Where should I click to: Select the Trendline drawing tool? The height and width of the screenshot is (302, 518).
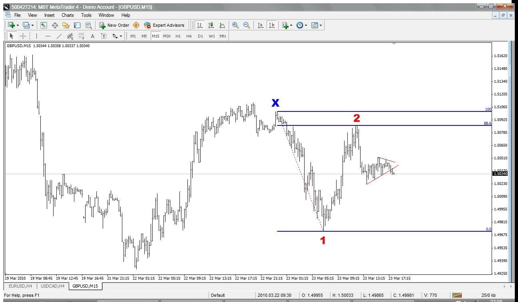point(59,36)
